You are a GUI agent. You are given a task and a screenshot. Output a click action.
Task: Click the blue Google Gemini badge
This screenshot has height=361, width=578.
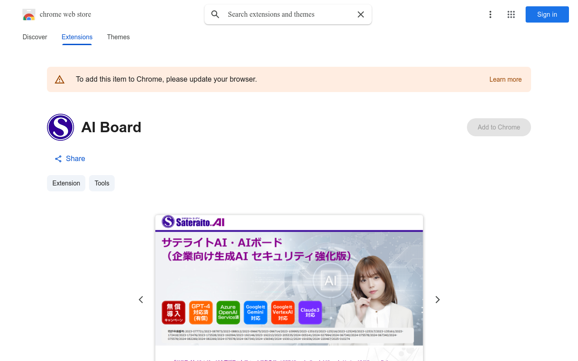tap(256, 313)
